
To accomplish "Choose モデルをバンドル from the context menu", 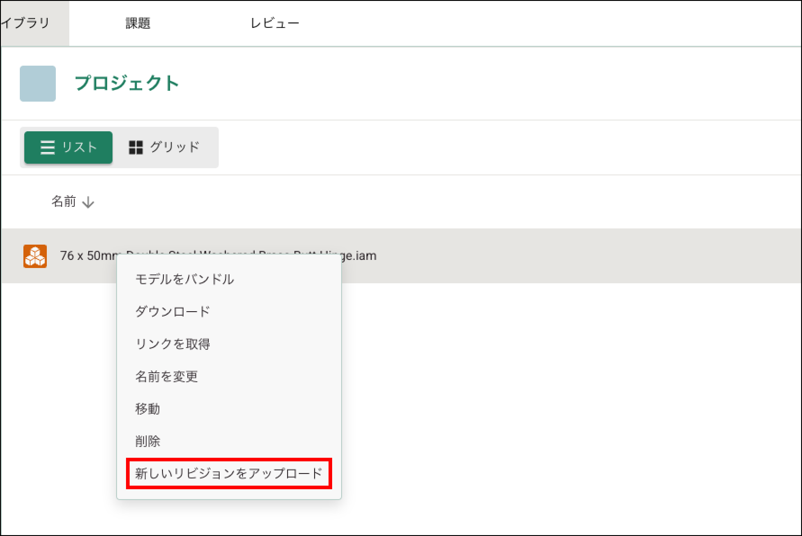I will tap(185, 279).
